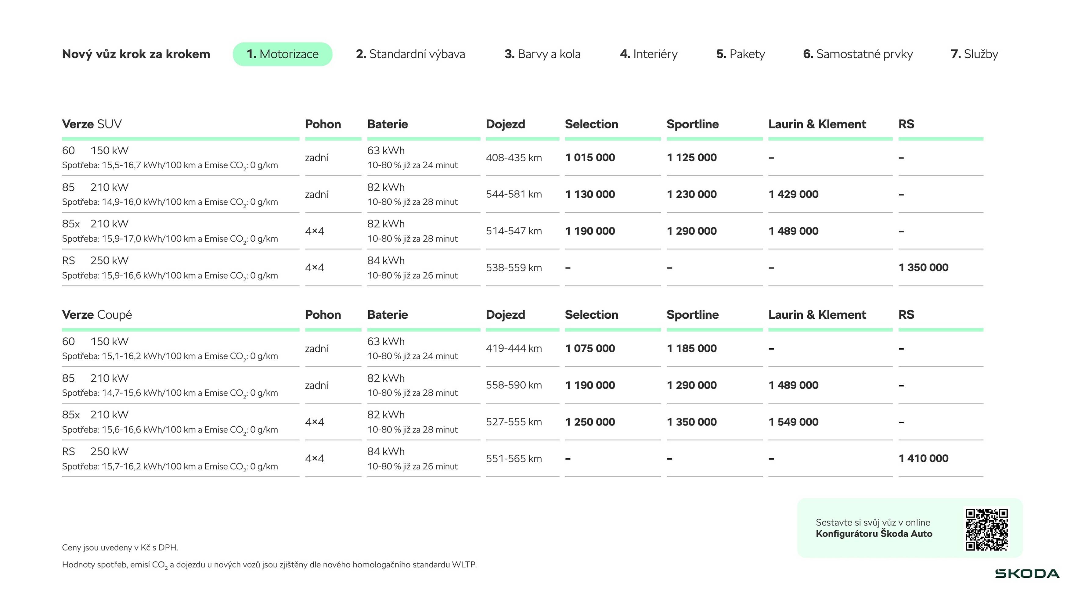The image size is (1085, 610).
Task: Click SUV RS price 1 350 000
Action: (923, 267)
